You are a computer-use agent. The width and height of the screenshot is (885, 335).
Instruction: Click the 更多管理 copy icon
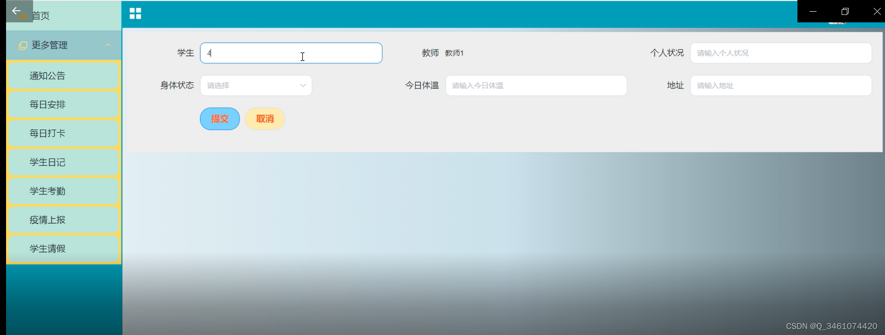pos(23,45)
